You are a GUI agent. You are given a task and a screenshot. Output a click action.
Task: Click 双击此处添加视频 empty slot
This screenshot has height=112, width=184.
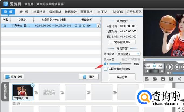(49, 92)
